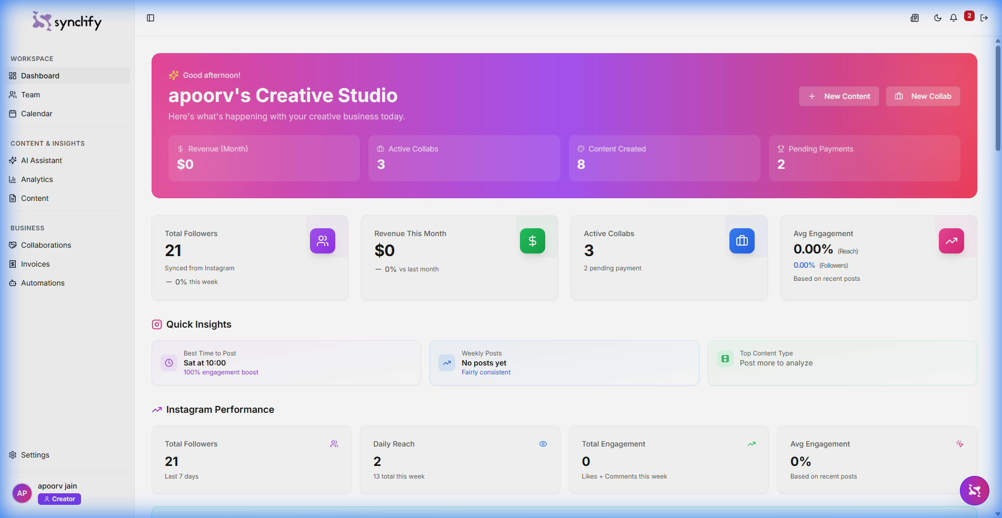Collapse the sidebar with the panel toggle

click(151, 17)
